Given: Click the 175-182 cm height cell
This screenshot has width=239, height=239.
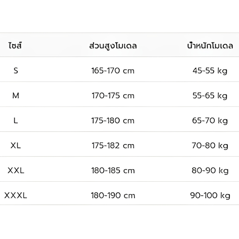Looking at the screenshot, I should tap(113, 145).
